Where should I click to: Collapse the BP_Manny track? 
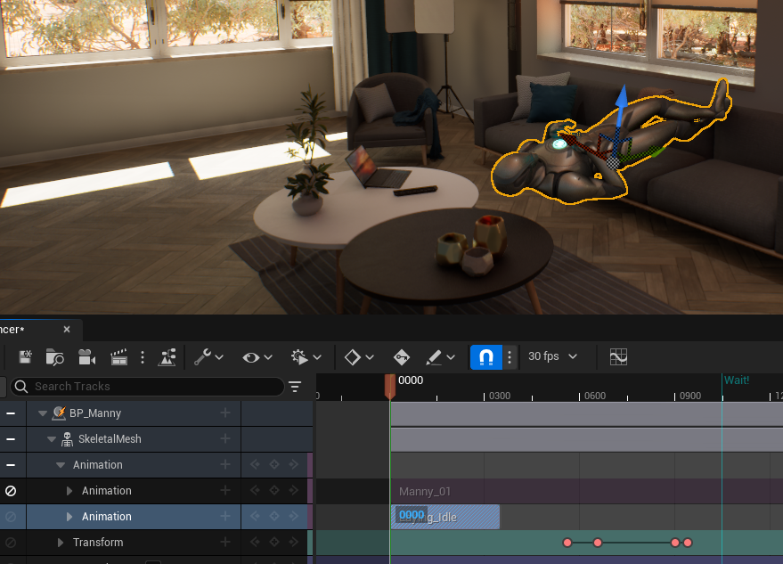coord(42,413)
